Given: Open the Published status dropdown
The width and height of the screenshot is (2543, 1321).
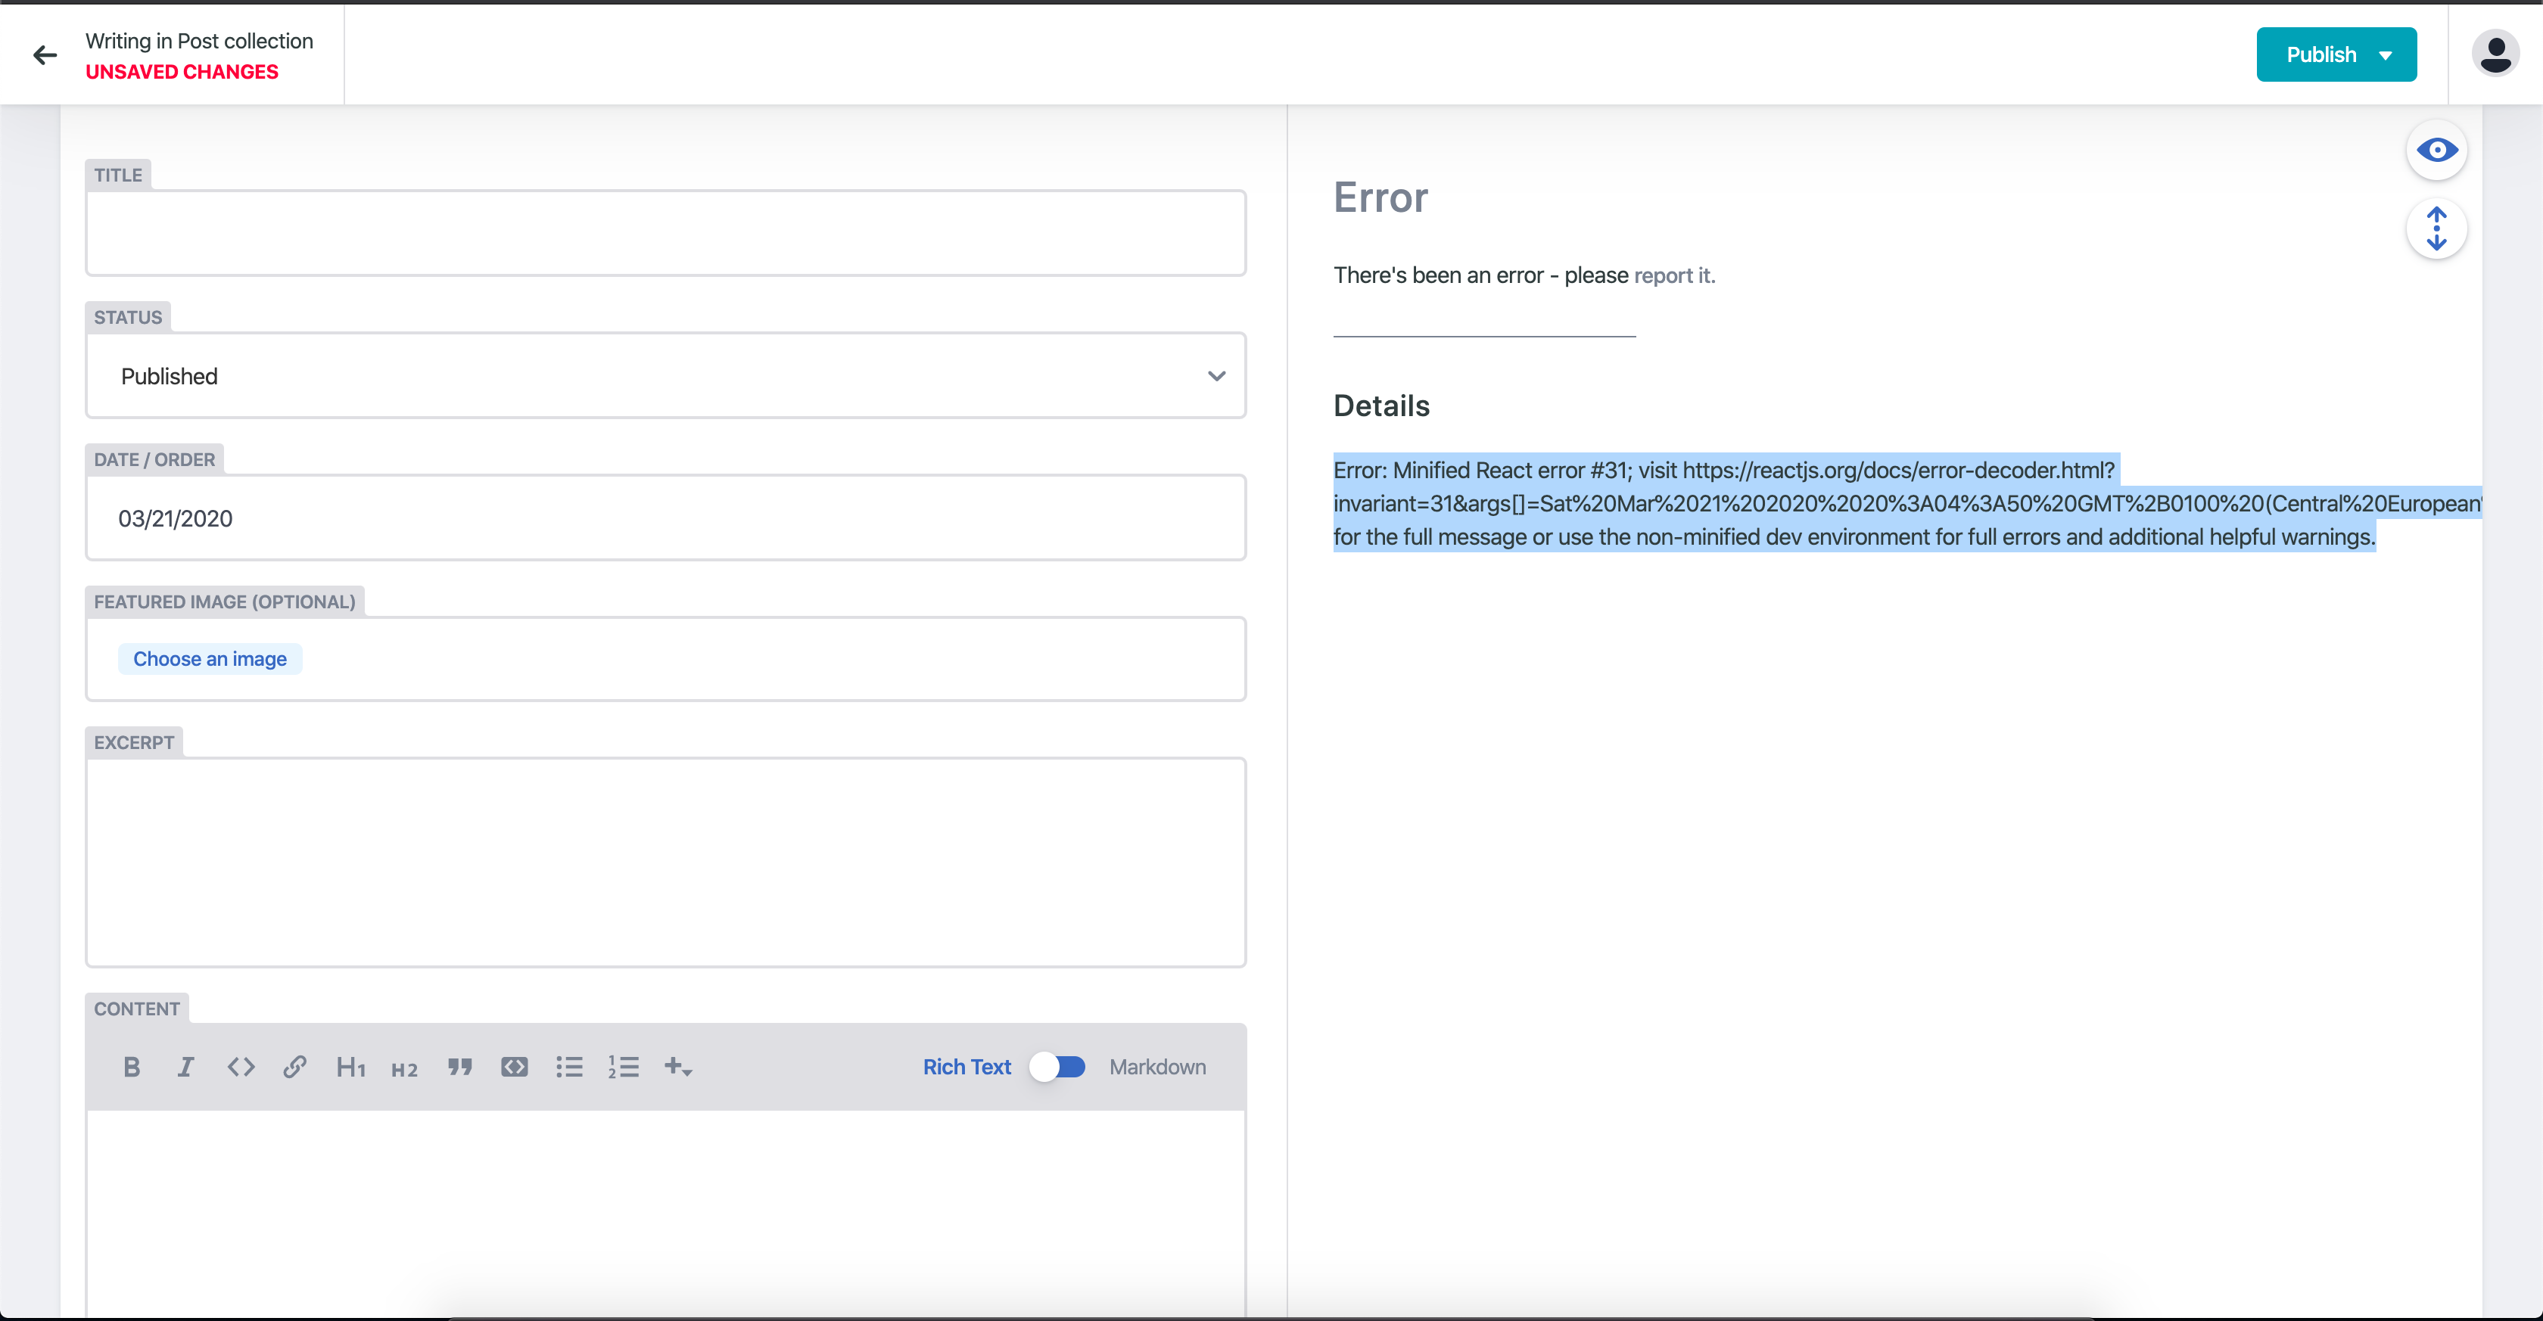Looking at the screenshot, I should [x=665, y=376].
